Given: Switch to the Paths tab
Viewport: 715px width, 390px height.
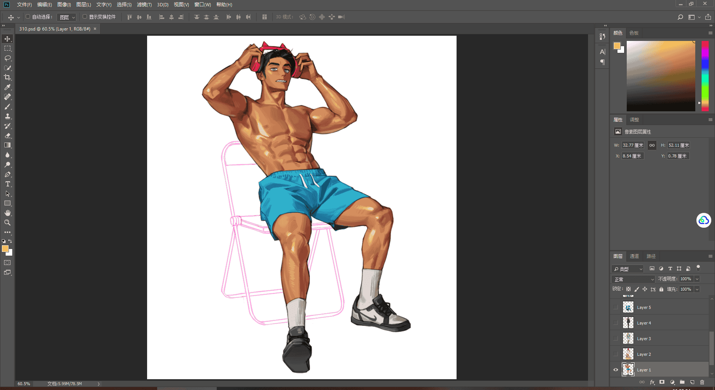Looking at the screenshot, I should [x=651, y=256].
